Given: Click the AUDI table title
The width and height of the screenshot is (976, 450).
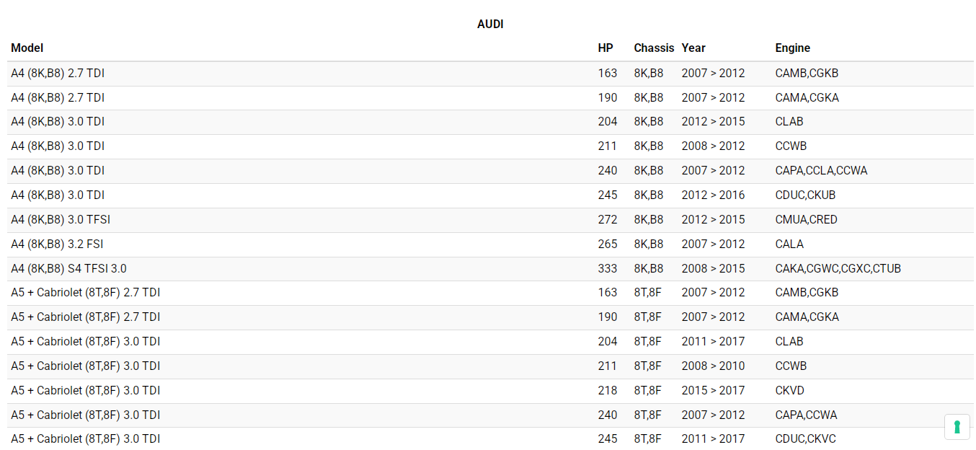Looking at the screenshot, I should (490, 25).
